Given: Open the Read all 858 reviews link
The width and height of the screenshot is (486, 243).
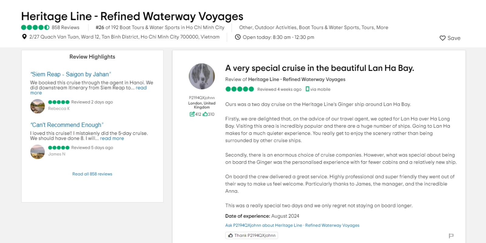Looking at the screenshot, I should tap(92, 174).
